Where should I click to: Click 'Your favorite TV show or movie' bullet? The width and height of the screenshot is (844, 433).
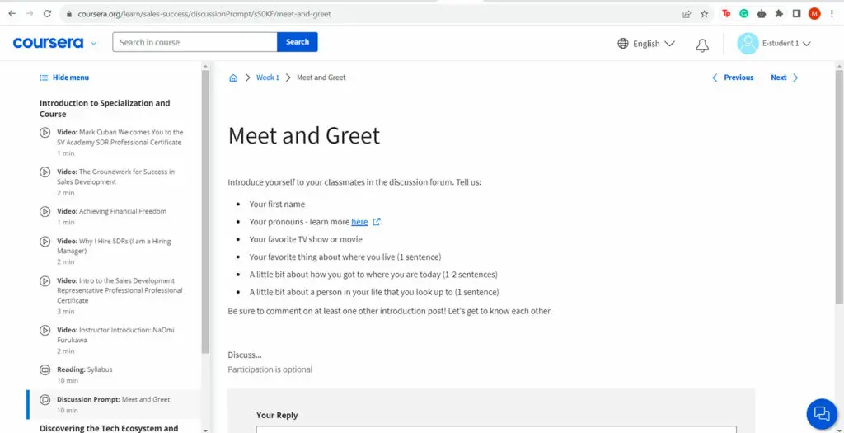[x=306, y=239]
